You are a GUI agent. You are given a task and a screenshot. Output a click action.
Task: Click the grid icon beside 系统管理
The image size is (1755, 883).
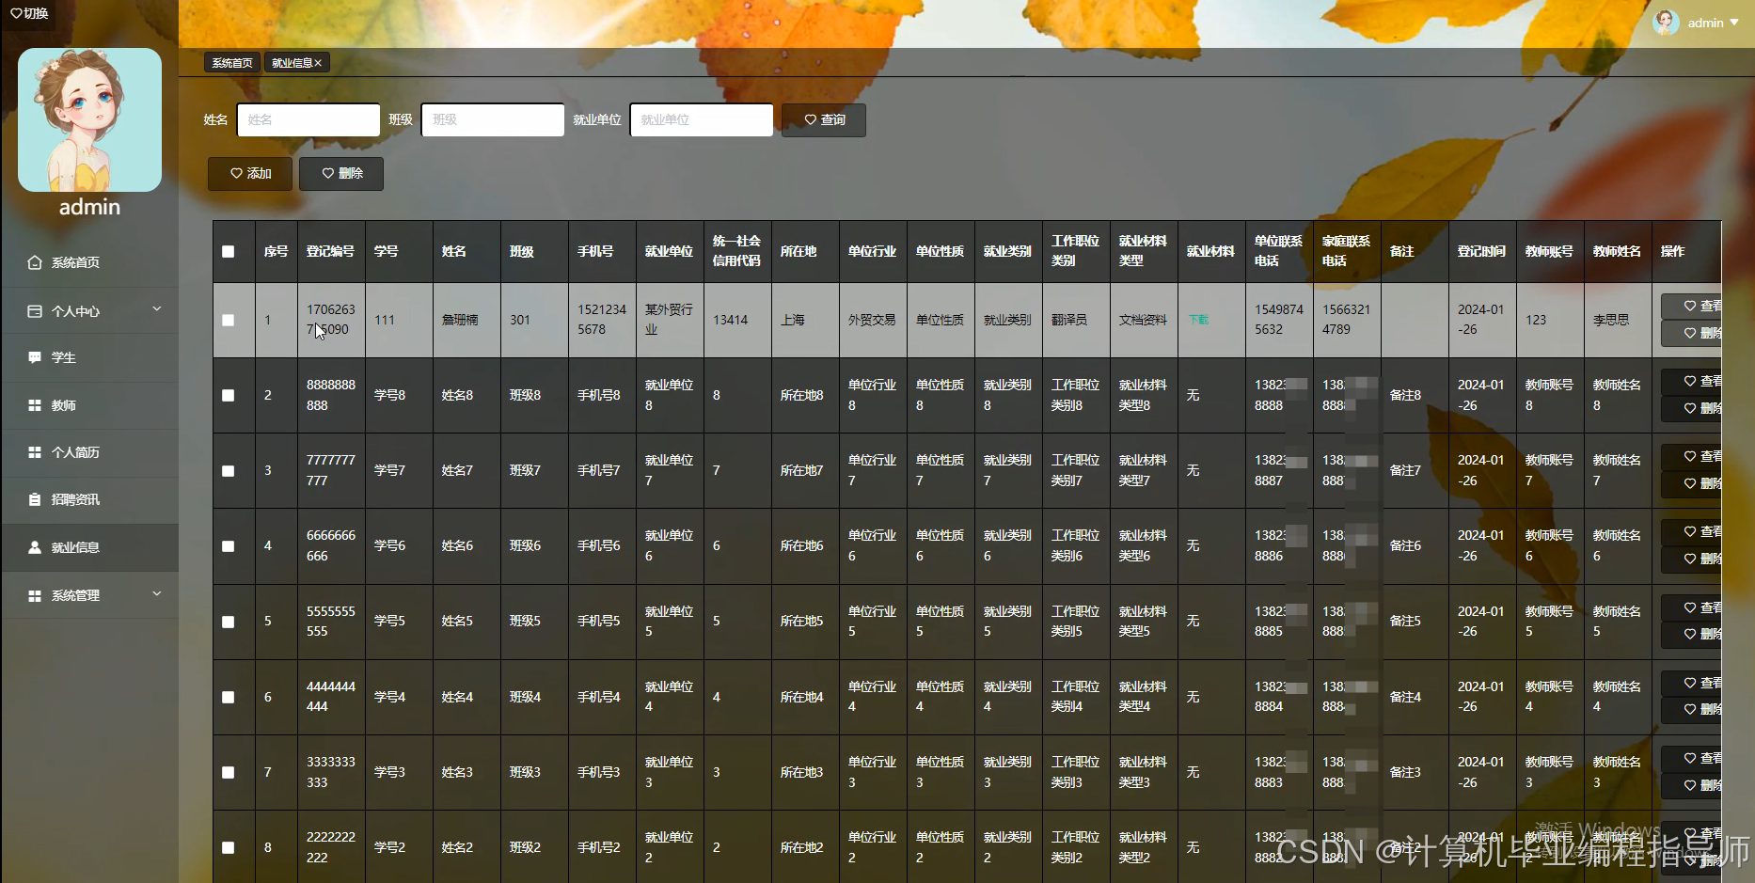35,595
